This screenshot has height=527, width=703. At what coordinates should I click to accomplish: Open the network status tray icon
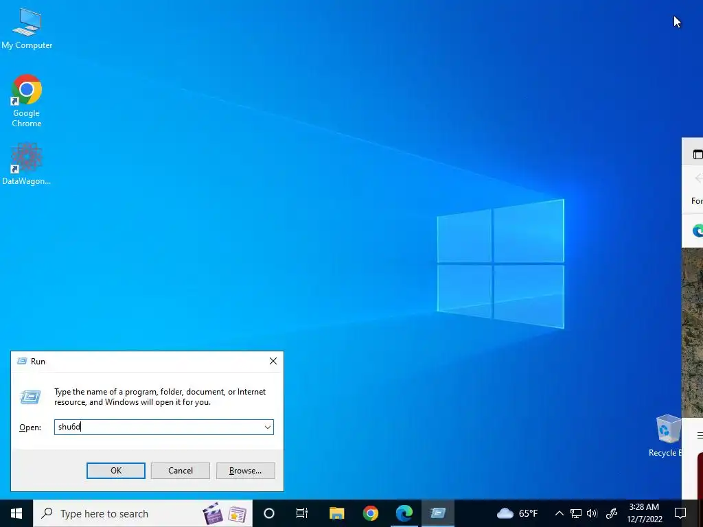pyautogui.click(x=576, y=513)
